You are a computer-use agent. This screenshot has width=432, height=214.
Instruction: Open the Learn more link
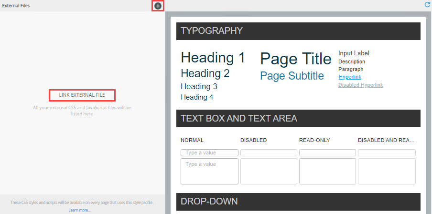pyautogui.click(x=80, y=210)
